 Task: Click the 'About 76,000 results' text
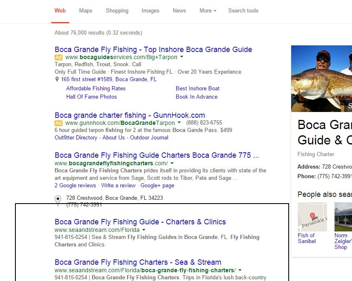click(x=98, y=33)
